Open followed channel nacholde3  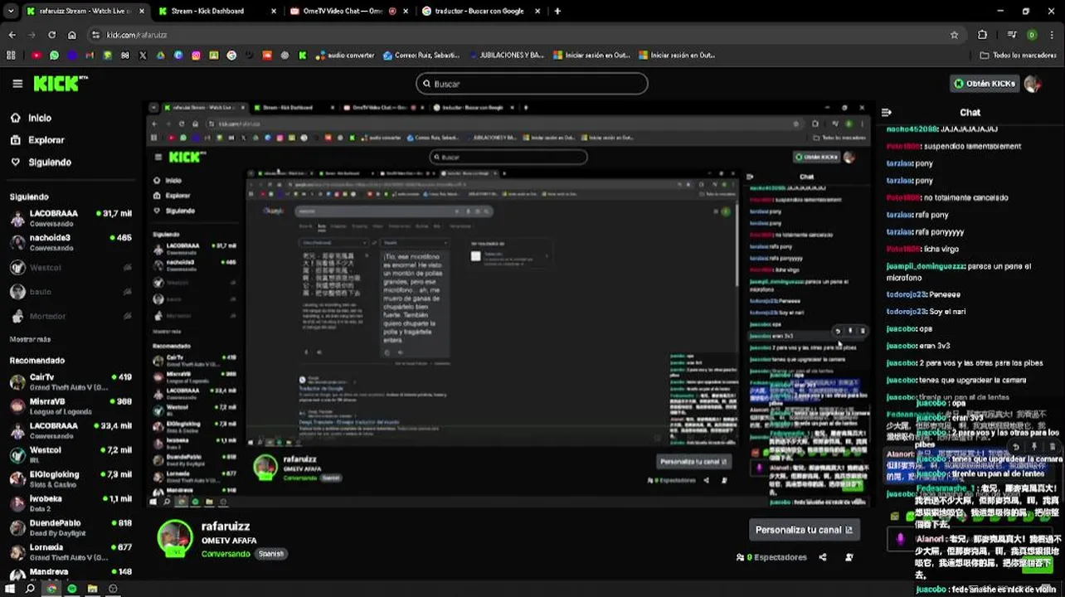point(71,242)
